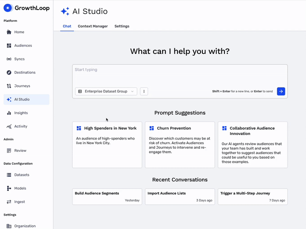This screenshot has width=306, height=229.
Task: Open Journeys via its route icon
Action: pos(9,86)
